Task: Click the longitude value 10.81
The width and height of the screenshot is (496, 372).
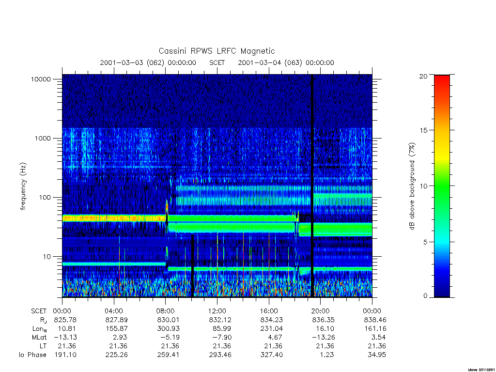Action: click(67, 329)
